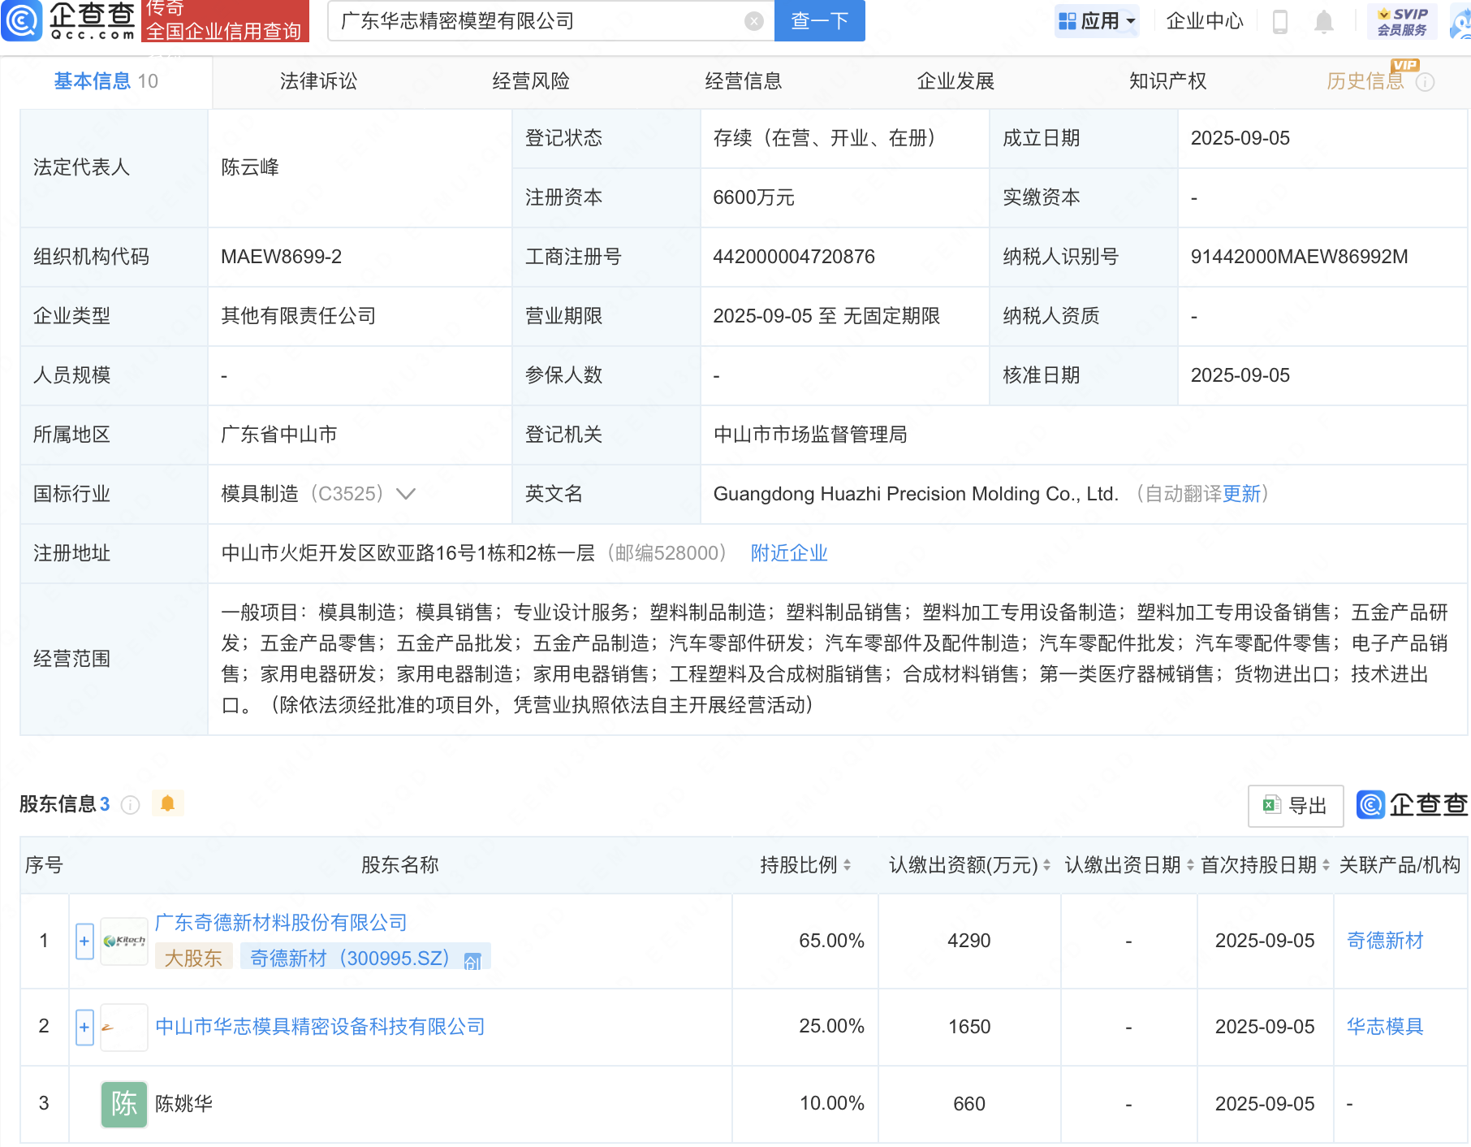Clear the search box with the X icon

pos(754,21)
